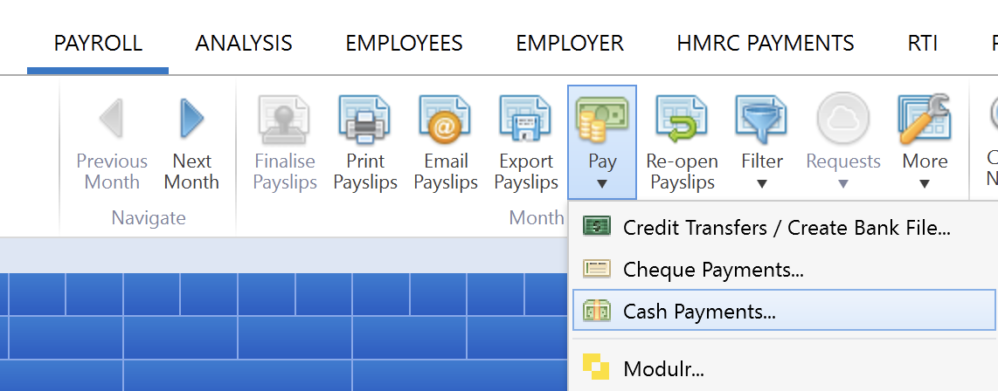
Task: Click the More wrench icon
Action: click(x=925, y=120)
